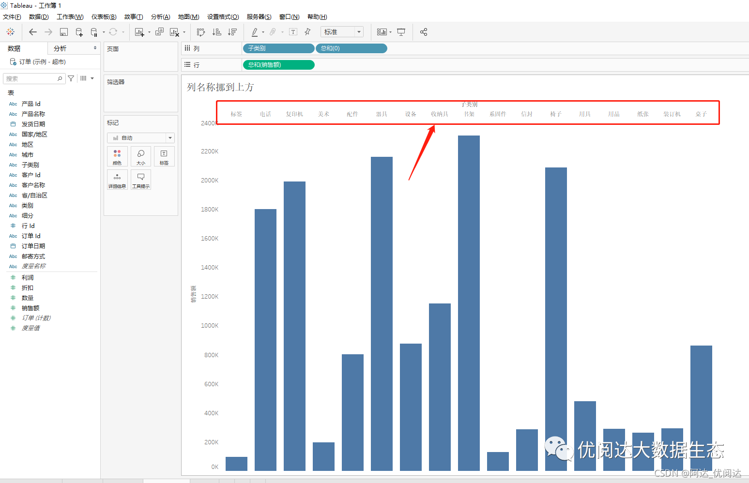Click the redo forward arrow
The image size is (749, 483).
coord(48,32)
